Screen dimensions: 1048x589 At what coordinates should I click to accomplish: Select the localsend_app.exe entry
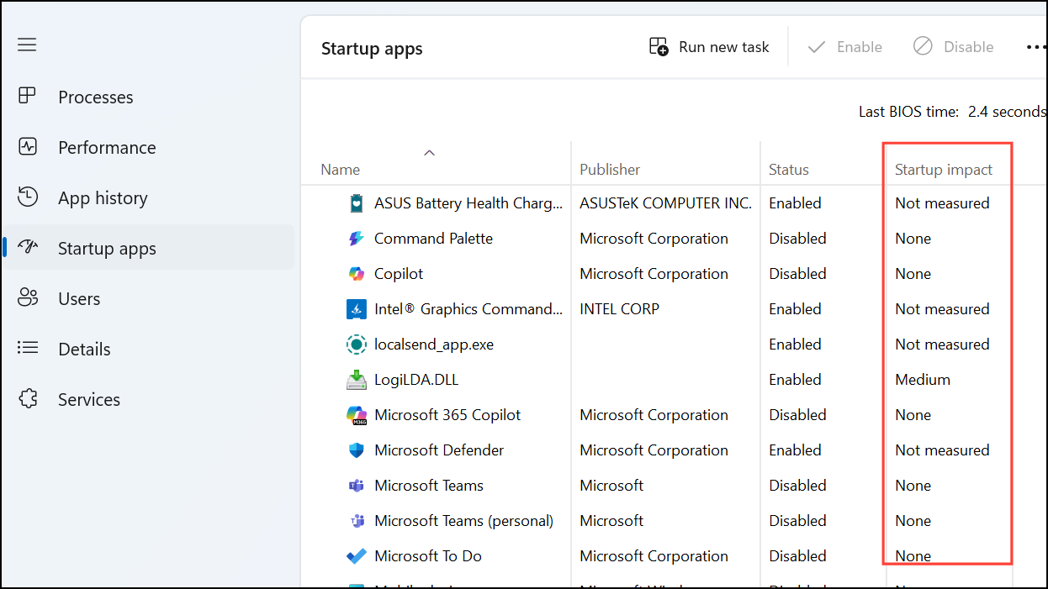(x=674, y=344)
